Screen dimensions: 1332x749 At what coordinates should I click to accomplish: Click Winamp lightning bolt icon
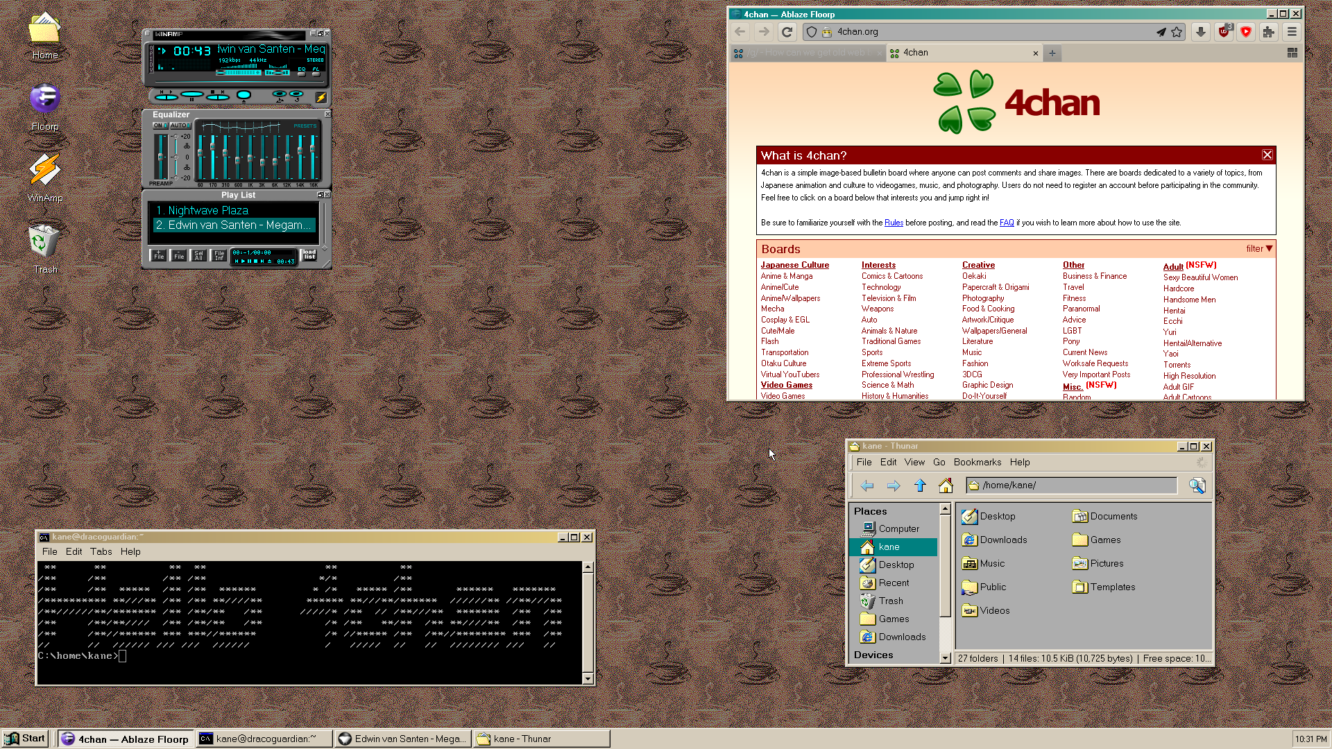click(x=321, y=98)
